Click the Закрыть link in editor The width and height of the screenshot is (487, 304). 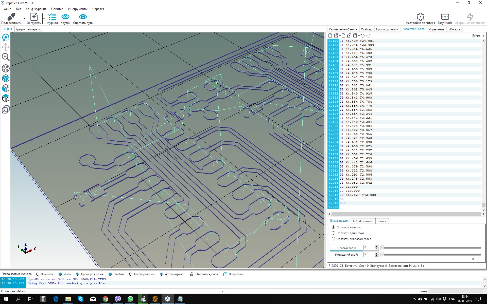[x=478, y=35]
